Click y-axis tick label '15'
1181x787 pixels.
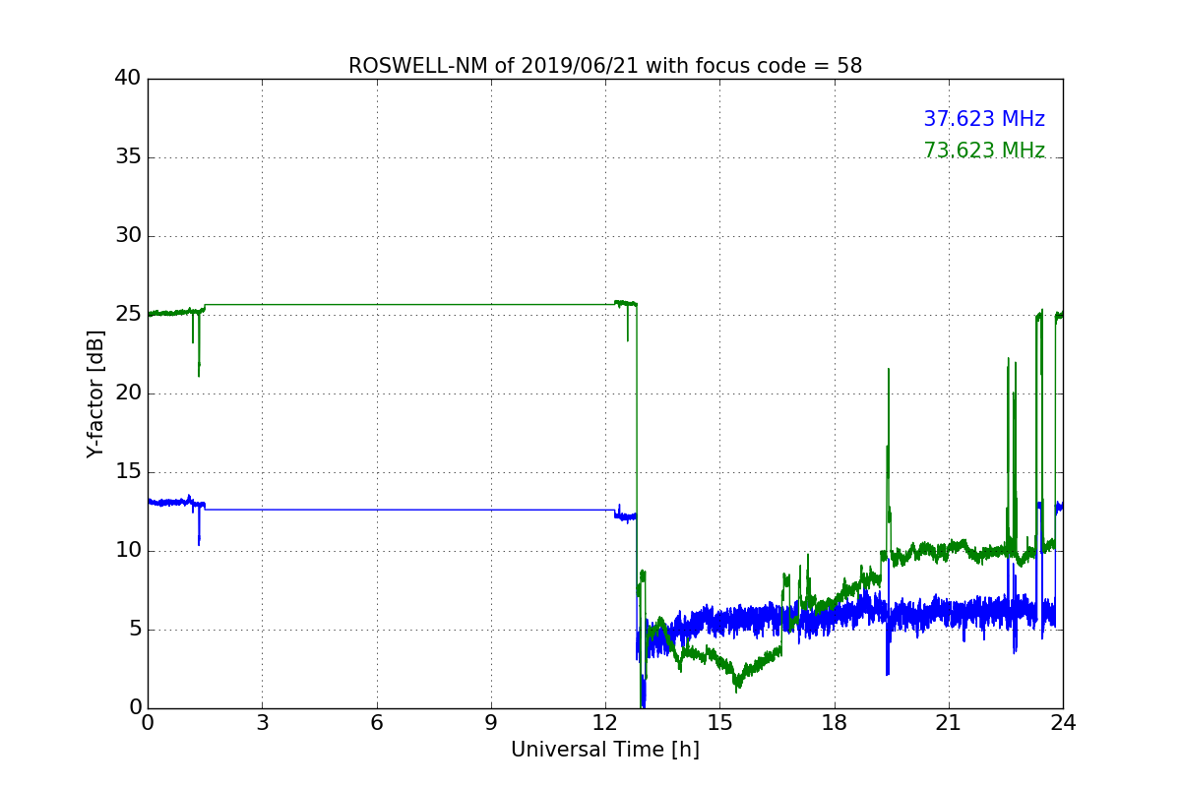pyautogui.click(x=129, y=472)
